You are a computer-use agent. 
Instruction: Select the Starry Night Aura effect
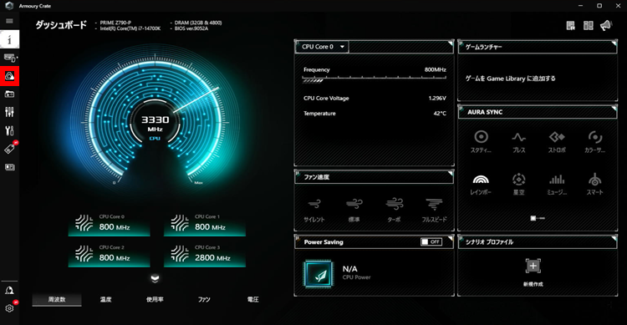(x=518, y=184)
